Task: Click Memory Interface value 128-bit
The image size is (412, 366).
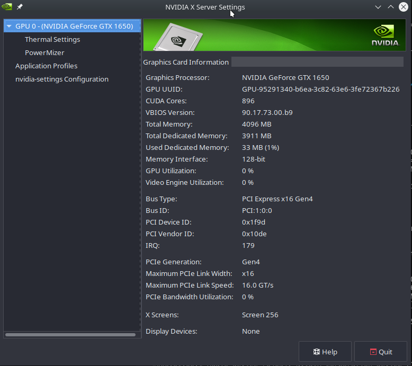Action: [254, 159]
